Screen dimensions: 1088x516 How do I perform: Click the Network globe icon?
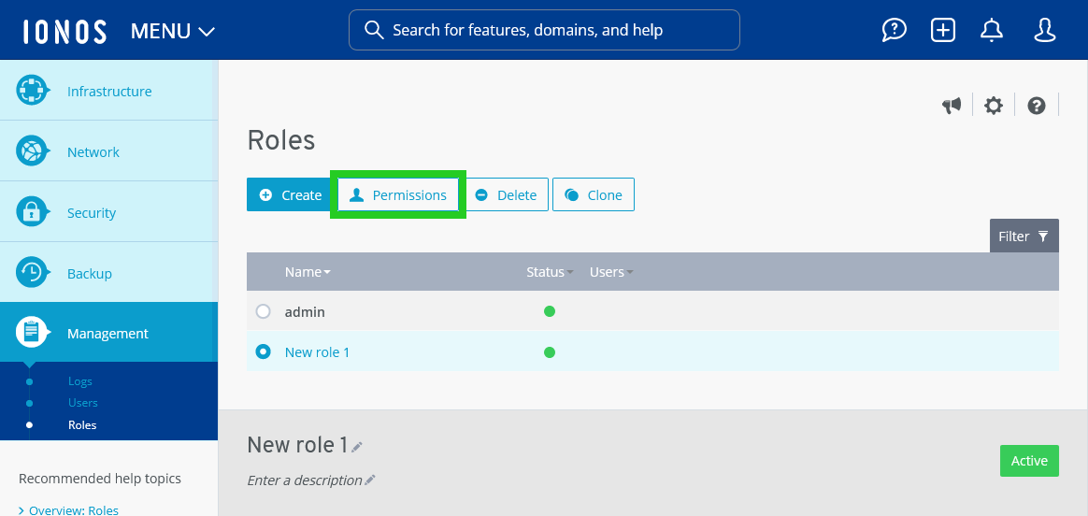32,151
